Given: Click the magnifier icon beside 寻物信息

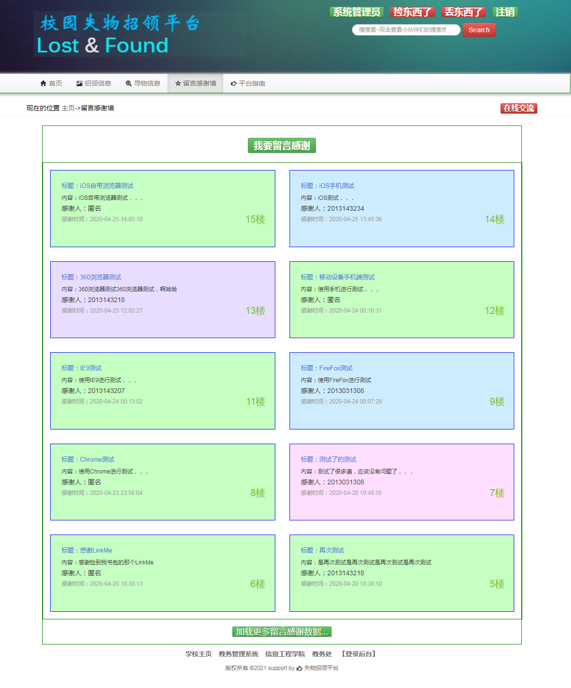Looking at the screenshot, I should (129, 83).
